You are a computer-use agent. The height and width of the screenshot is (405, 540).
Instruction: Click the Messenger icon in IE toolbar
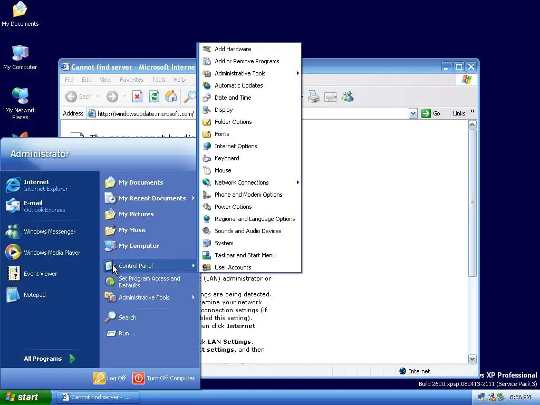(x=348, y=97)
